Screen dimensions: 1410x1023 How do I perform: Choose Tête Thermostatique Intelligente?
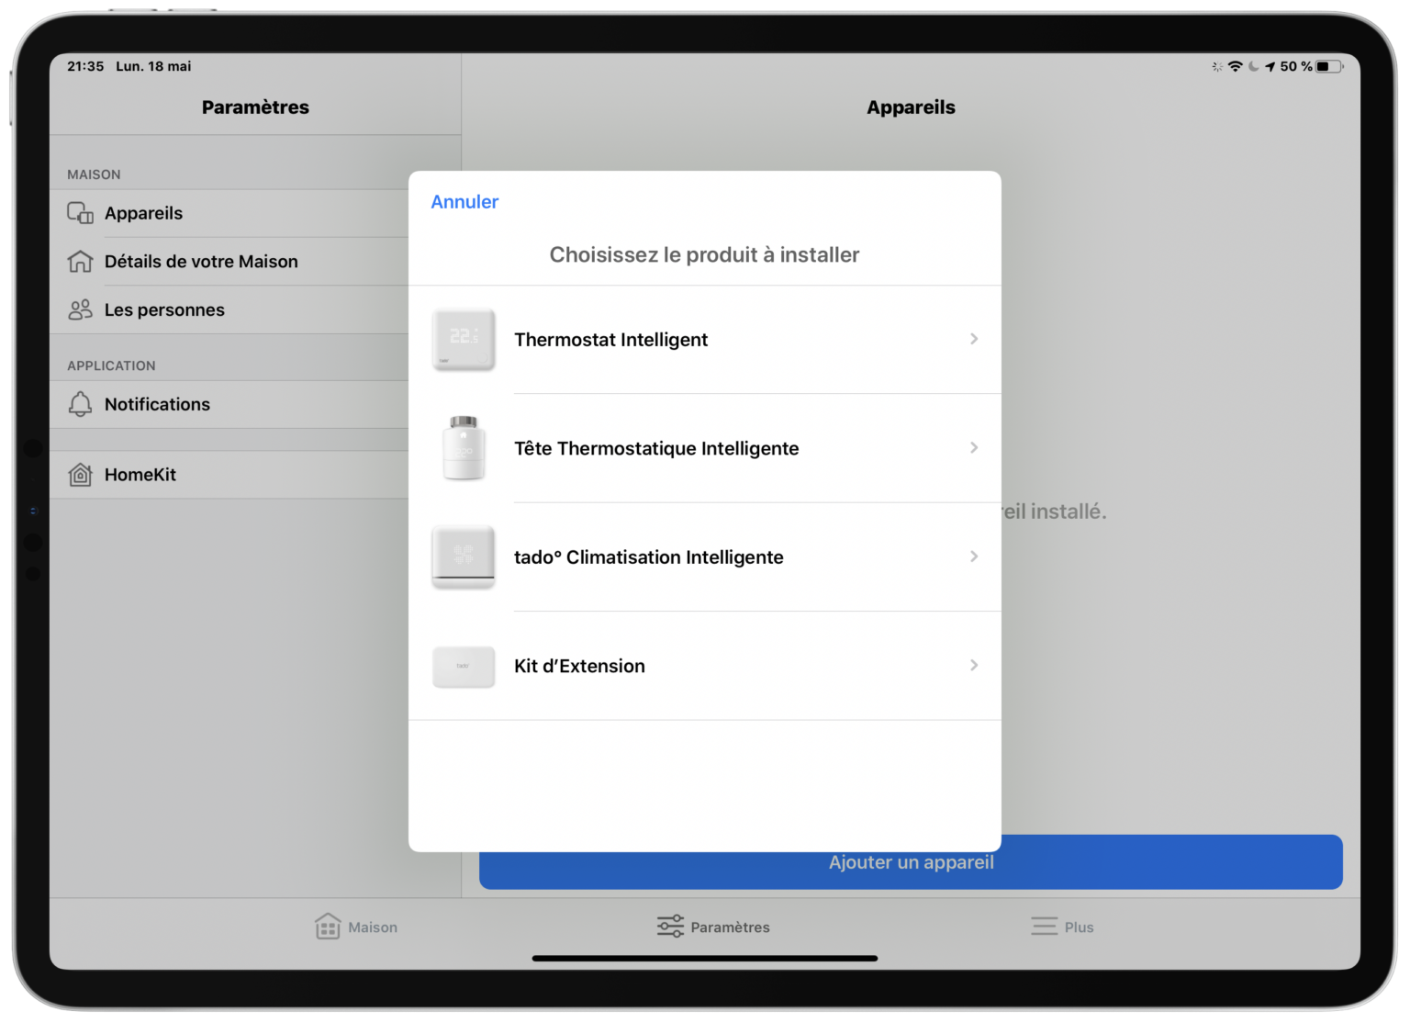[704, 448]
